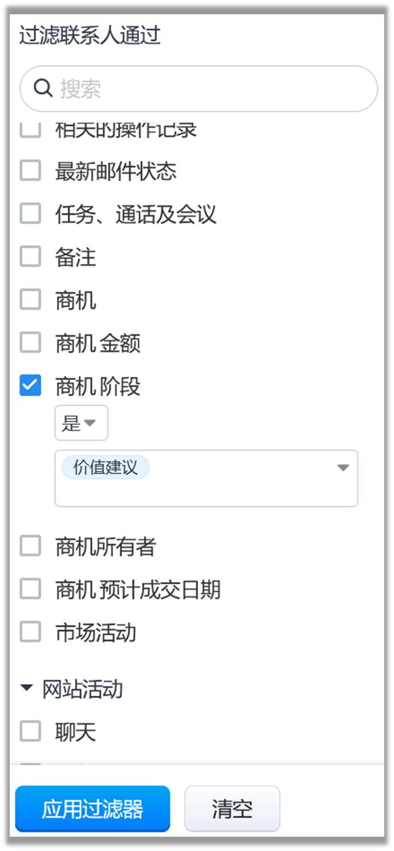Enable the 商机 预计成交日期 filter
This screenshot has width=394, height=851.
click(30, 590)
